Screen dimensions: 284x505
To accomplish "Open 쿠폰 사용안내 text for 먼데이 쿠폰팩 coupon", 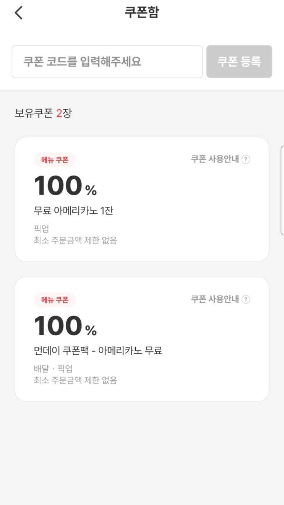I will (215, 299).
